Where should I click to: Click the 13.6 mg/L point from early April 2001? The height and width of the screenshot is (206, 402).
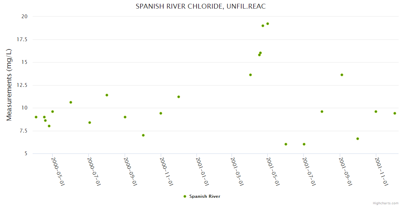coord(250,75)
